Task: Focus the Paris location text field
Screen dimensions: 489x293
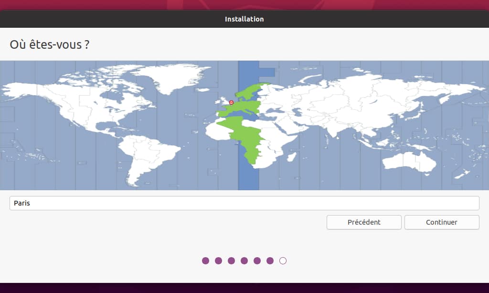Action: [x=244, y=203]
